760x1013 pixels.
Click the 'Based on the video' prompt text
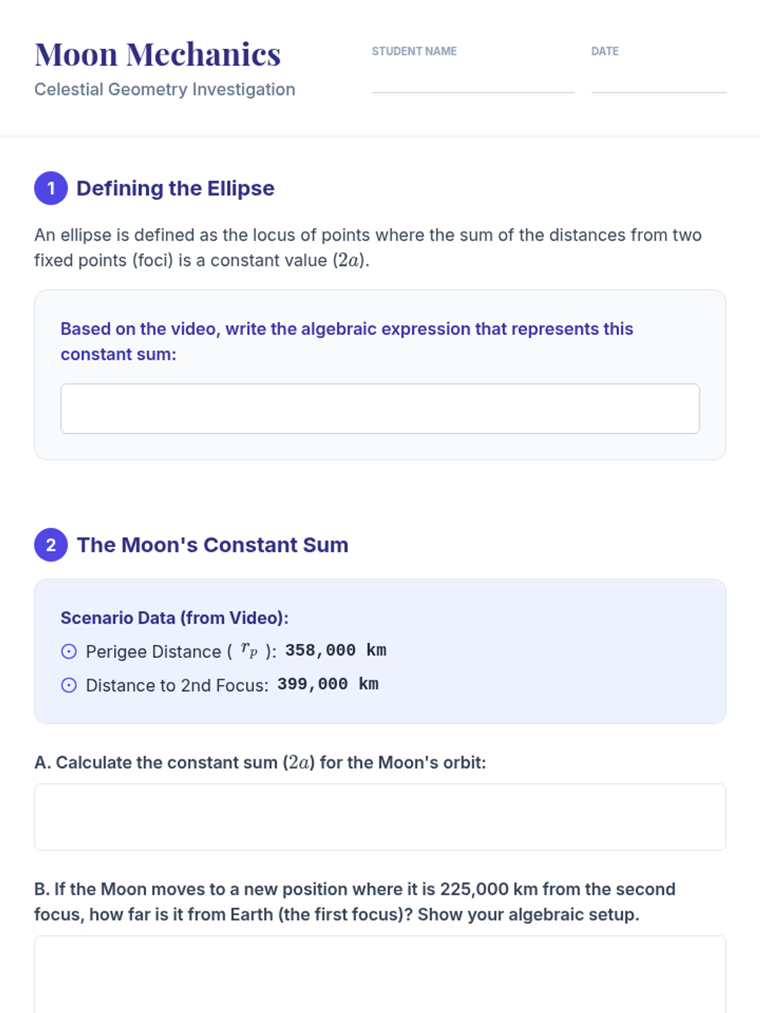pos(347,341)
